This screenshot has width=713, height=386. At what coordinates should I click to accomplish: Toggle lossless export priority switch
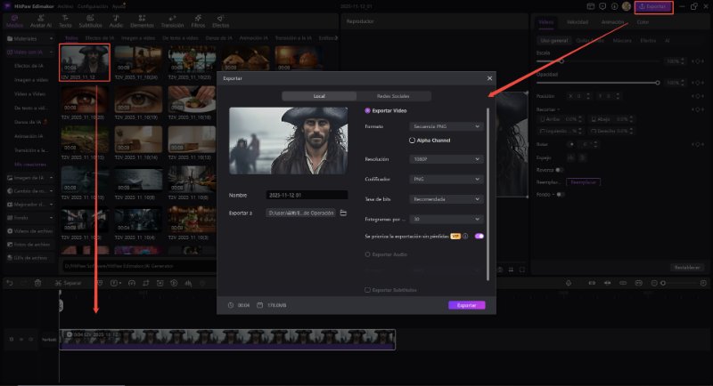point(479,237)
